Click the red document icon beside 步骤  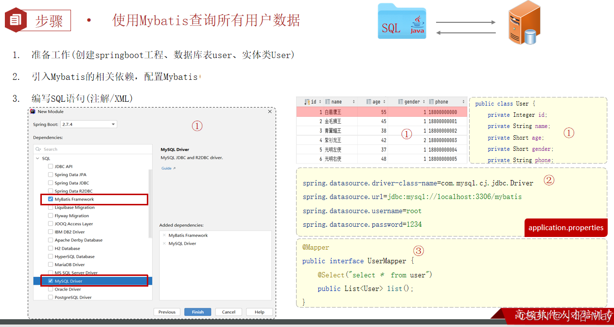pos(15,20)
